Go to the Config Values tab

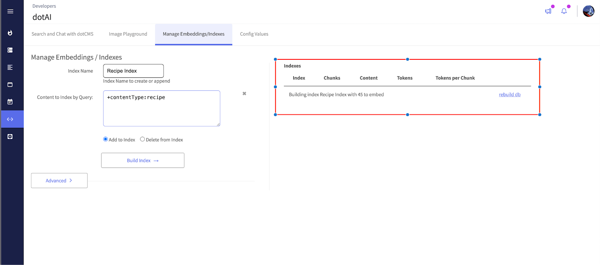(x=254, y=34)
